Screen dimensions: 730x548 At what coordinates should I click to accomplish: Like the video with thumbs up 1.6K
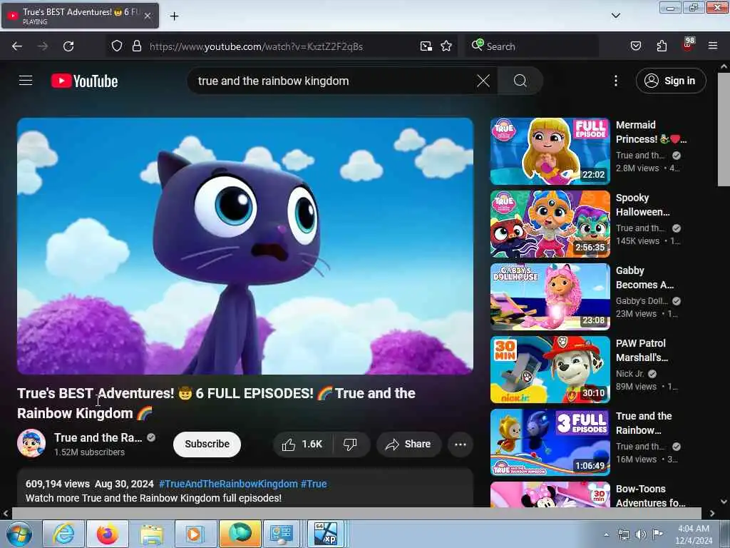302,444
